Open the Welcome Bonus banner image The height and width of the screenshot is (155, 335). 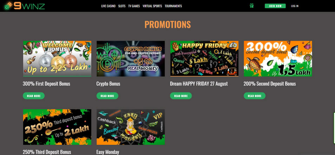tap(57, 59)
